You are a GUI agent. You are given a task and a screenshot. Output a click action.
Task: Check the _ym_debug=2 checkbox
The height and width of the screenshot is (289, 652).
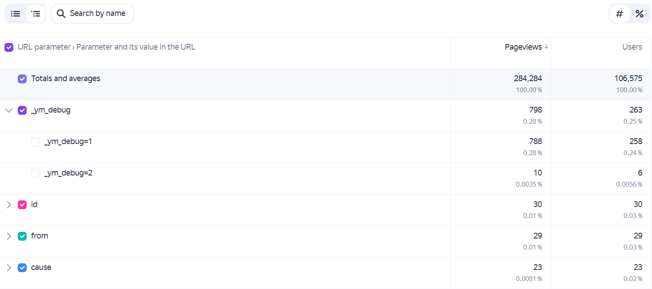pos(36,173)
